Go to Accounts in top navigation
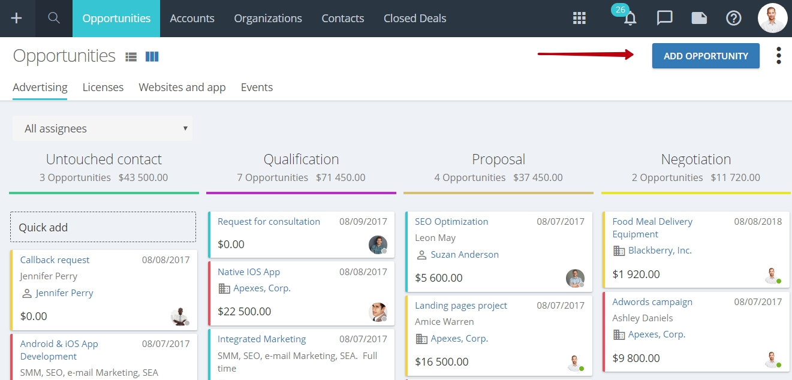The image size is (792, 380). 192,19
